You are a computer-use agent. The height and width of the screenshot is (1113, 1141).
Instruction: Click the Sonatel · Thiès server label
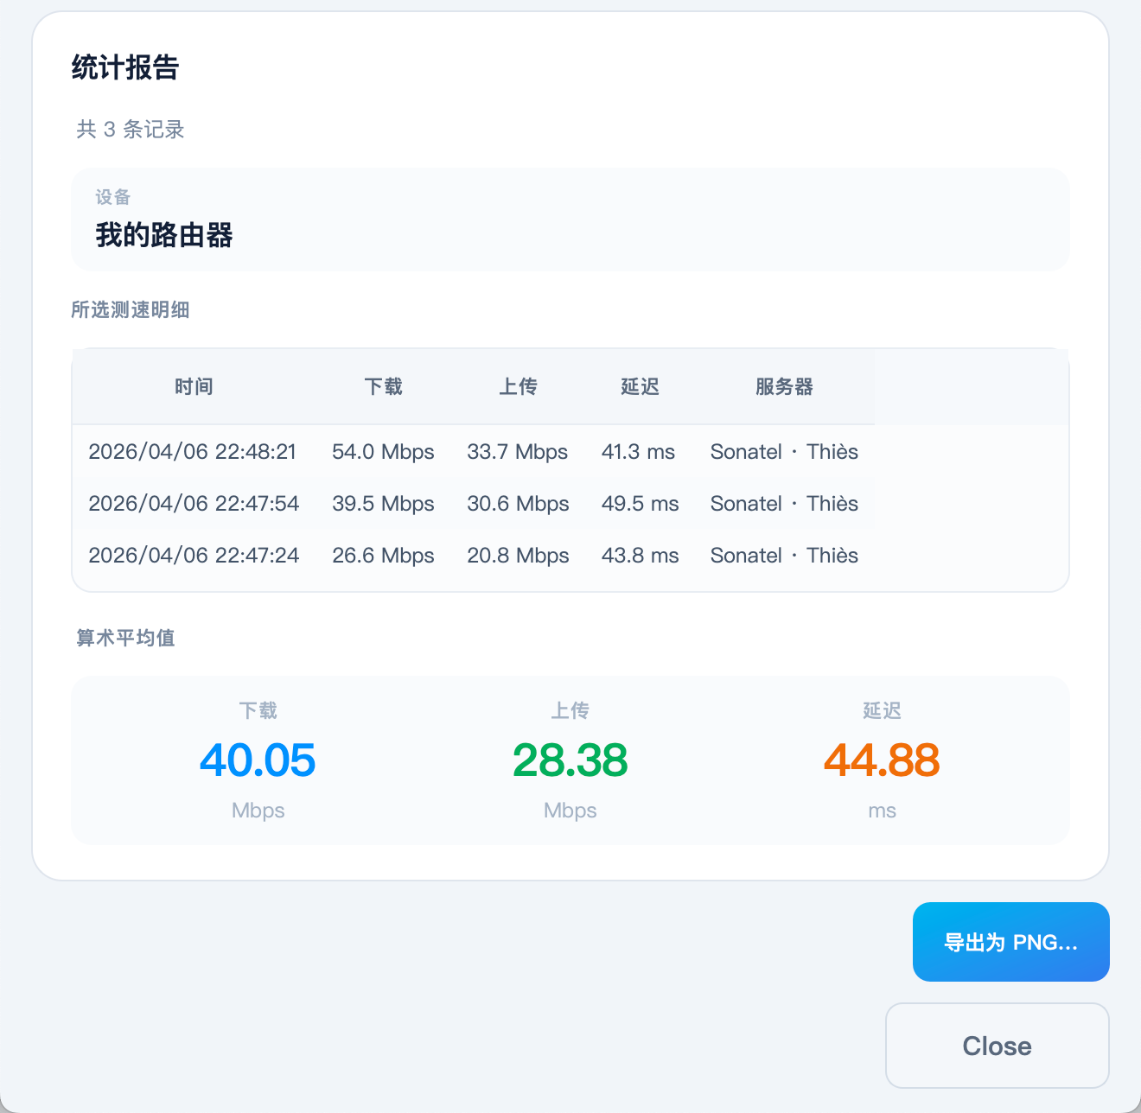pyautogui.click(x=784, y=451)
